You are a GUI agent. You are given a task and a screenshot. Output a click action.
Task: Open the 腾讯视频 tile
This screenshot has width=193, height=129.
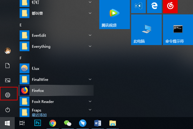point(115,14)
